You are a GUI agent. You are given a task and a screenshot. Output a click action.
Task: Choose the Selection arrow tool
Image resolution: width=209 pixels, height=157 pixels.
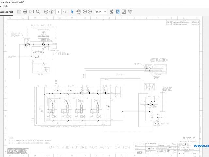click(72, 12)
